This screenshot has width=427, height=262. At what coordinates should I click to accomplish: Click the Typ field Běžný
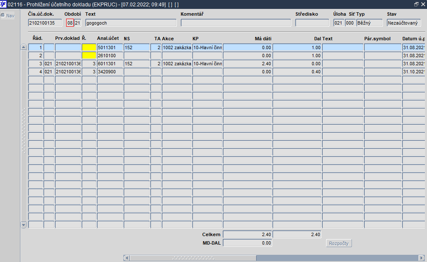coord(369,23)
